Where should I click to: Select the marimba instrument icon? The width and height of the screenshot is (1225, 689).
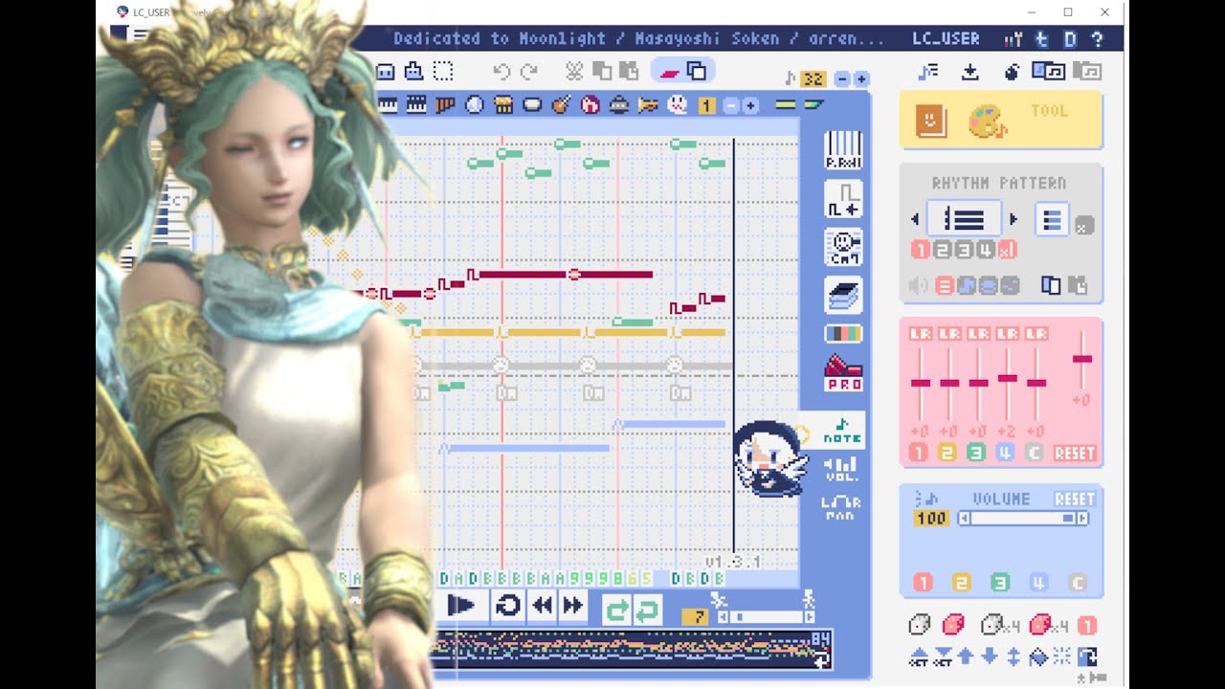click(x=503, y=105)
